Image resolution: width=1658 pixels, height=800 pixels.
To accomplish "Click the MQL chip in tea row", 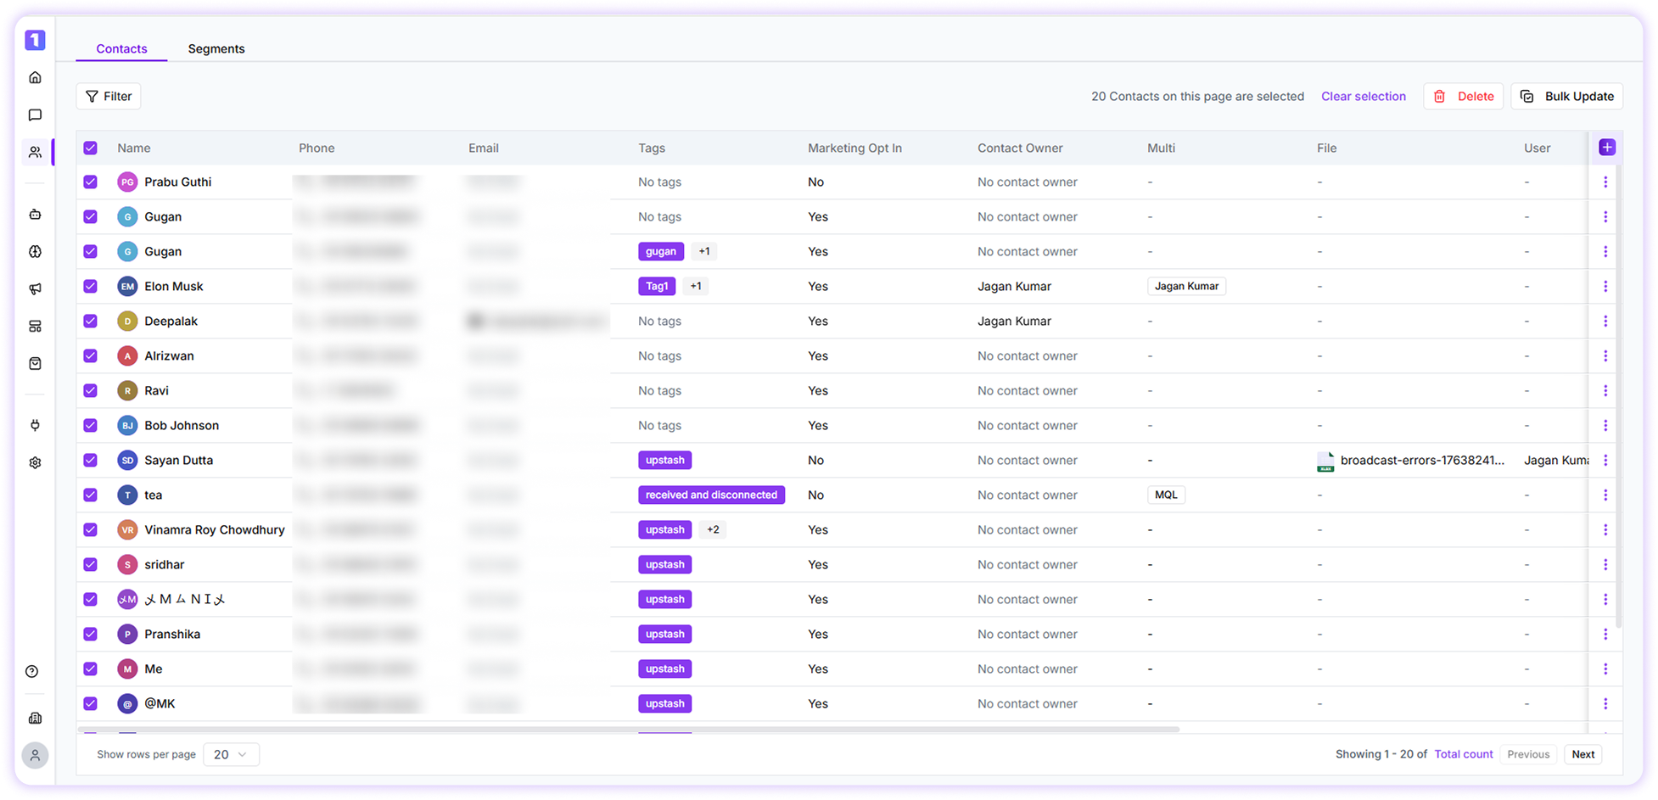I will click(x=1166, y=495).
